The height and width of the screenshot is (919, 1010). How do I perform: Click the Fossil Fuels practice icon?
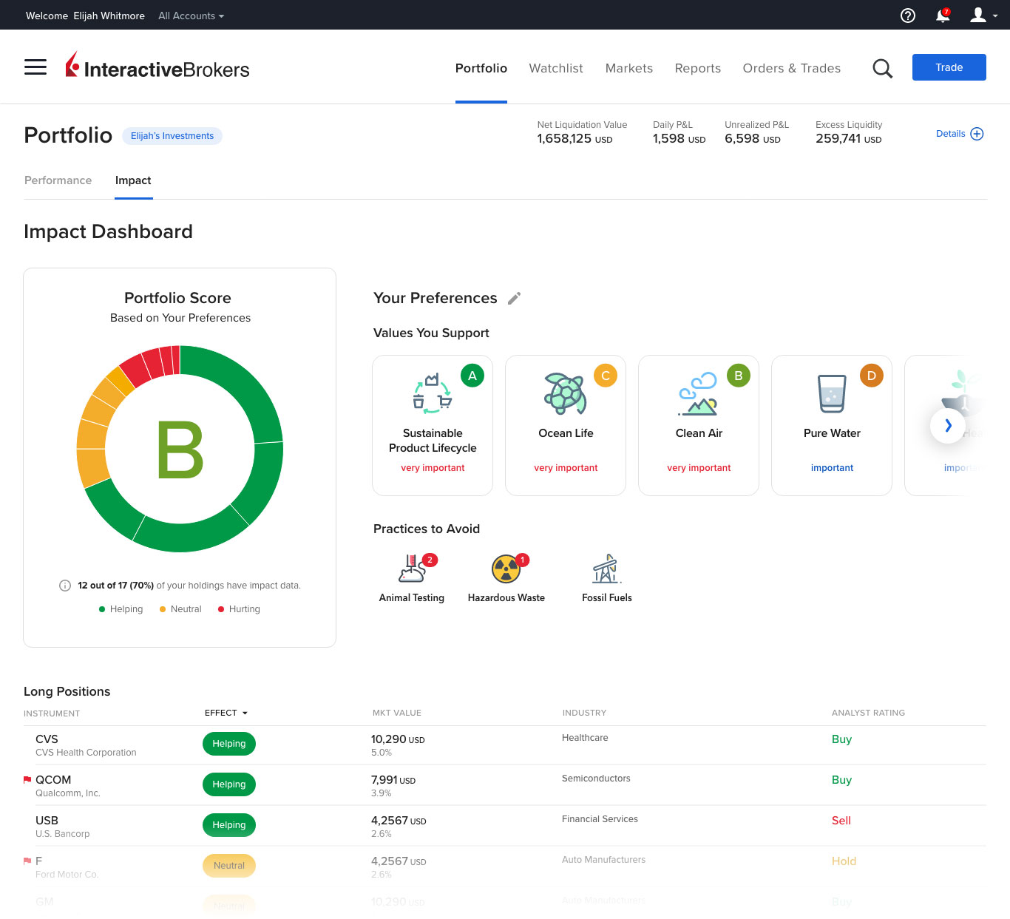coord(606,569)
